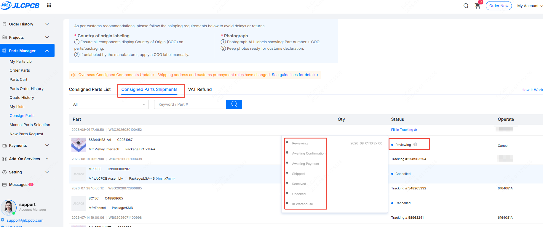Collapse the Parts Manager menu
The width and height of the screenshot is (543, 227).
coord(47,51)
